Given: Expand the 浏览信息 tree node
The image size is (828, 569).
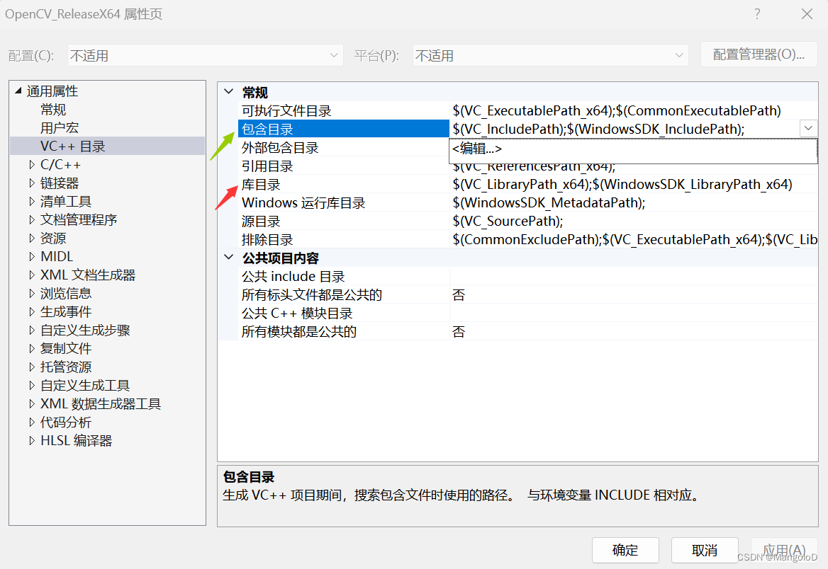Looking at the screenshot, I should (32, 293).
